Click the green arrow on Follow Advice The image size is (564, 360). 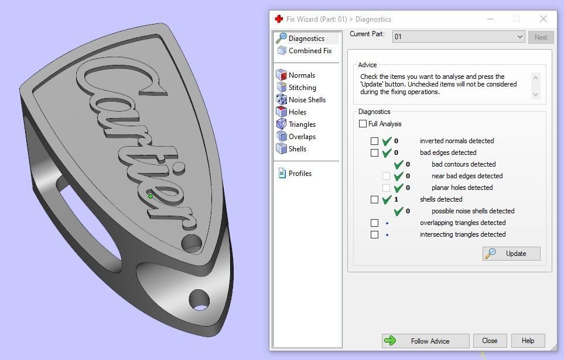[x=390, y=340]
